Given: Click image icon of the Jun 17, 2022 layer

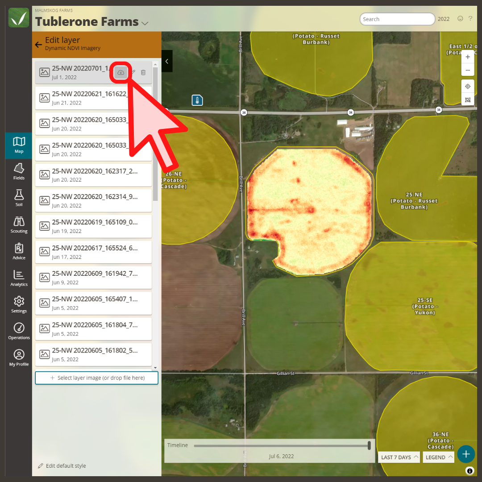Looking at the screenshot, I should [x=45, y=251].
